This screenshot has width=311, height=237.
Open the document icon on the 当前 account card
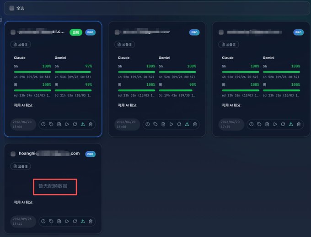point(59,124)
